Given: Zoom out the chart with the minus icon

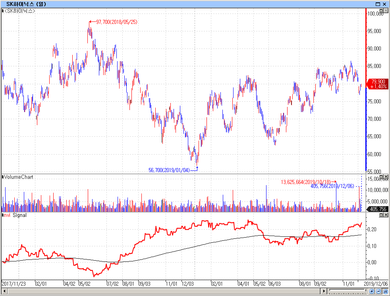Looking at the screenshot, I should [x=378, y=291].
